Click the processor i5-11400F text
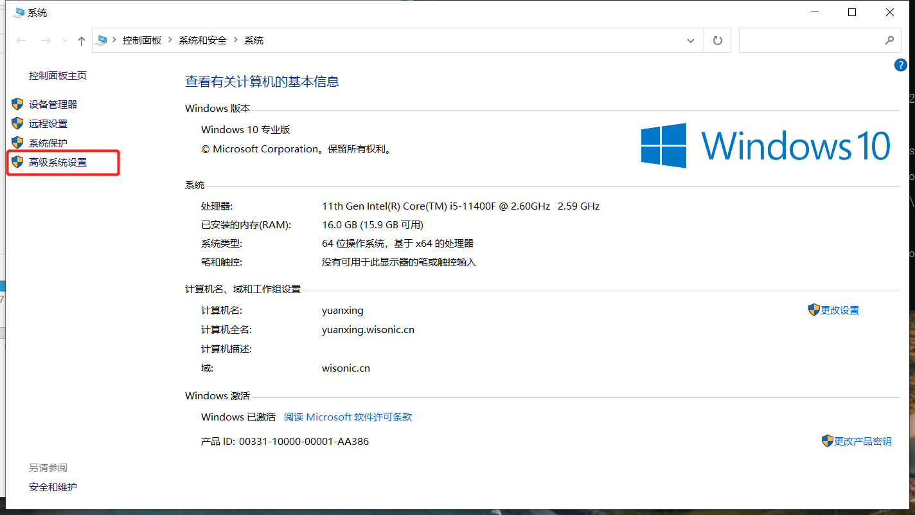 coord(461,206)
